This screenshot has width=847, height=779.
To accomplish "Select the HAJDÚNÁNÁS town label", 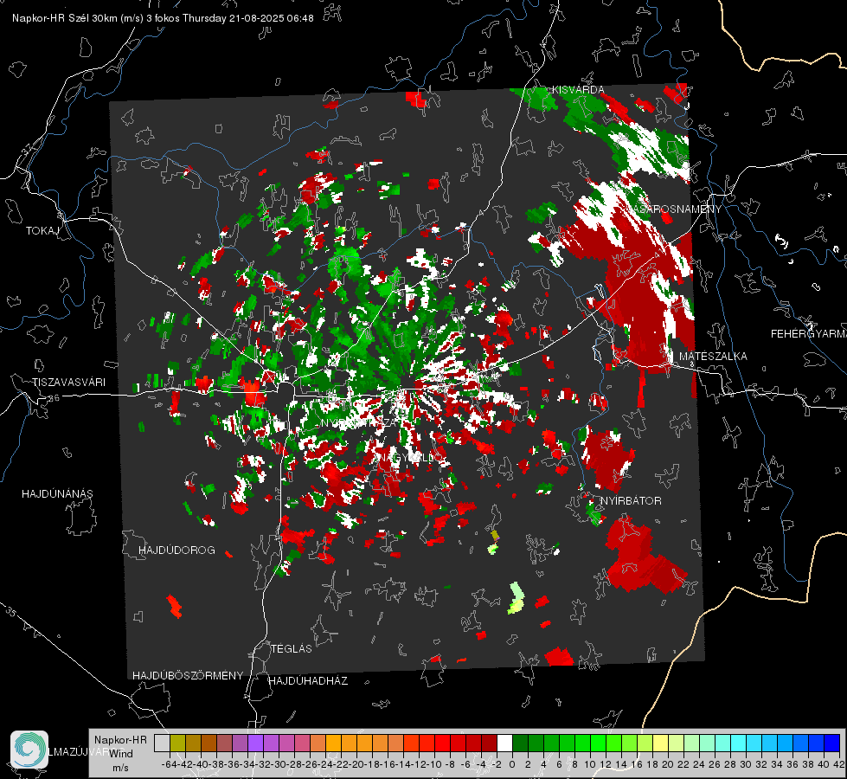I will (x=57, y=493).
